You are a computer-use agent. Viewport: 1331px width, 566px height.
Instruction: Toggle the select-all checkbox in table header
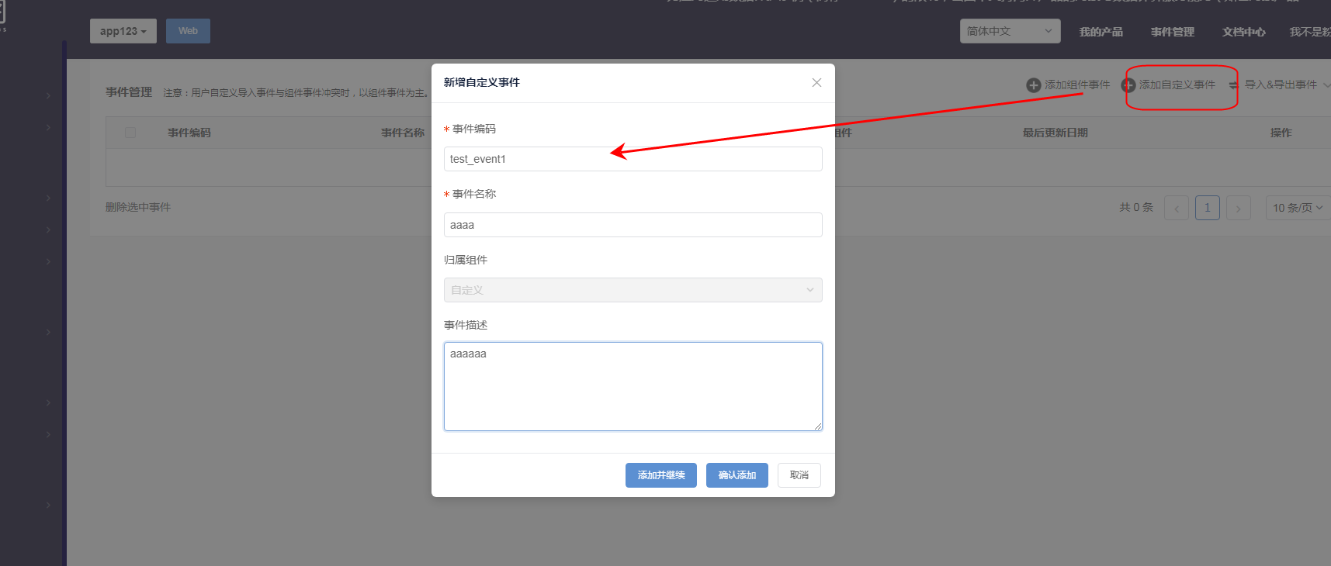pos(130,133)
